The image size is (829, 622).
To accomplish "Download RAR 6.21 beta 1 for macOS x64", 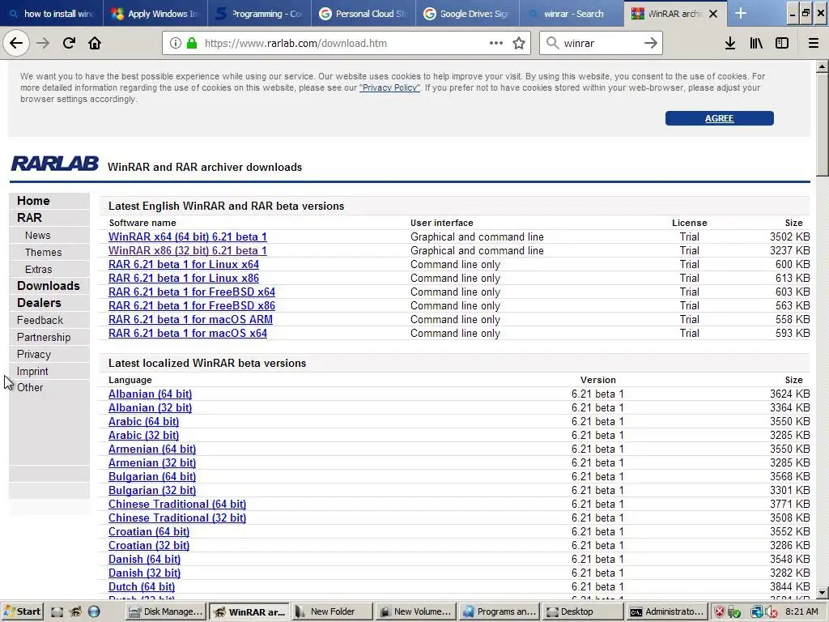I will (188, 333).
